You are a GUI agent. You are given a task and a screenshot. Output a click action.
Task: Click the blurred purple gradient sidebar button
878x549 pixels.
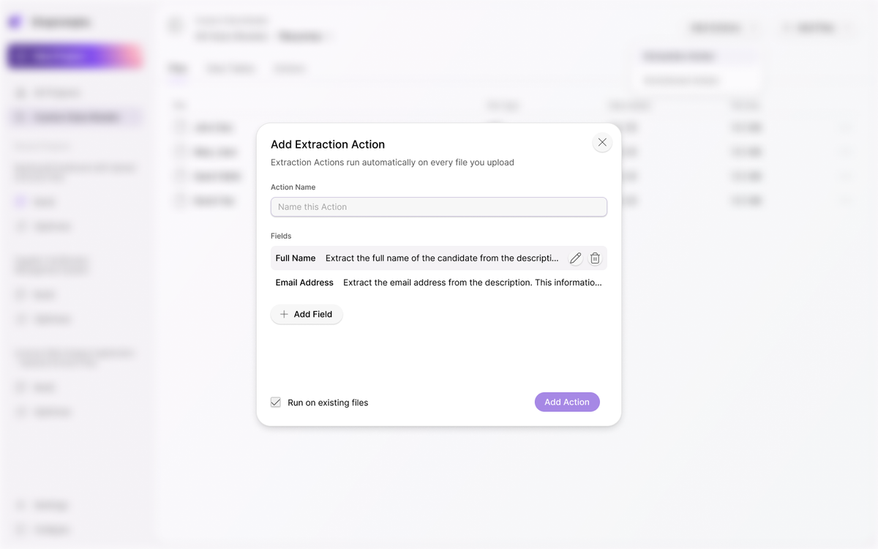pos(73,56)
